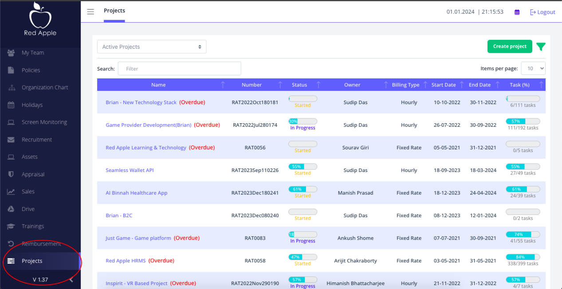This screenshot has width=562, height=289.
Task: Open the Active Projects dropdown
Action: coord(152,47)
